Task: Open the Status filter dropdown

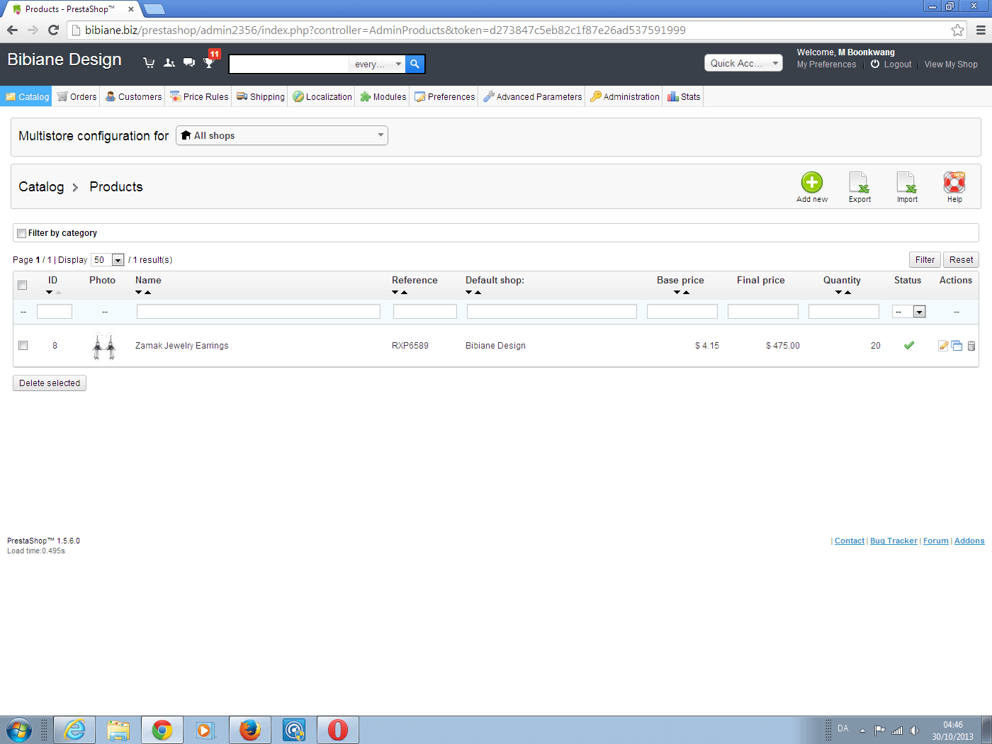Action: [909, 312]
